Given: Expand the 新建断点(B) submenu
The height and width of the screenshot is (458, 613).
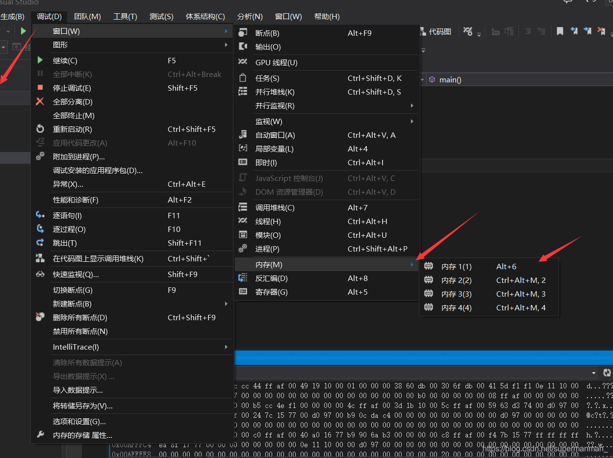Looking at the screenshot, I should click(x=132, y=304).
